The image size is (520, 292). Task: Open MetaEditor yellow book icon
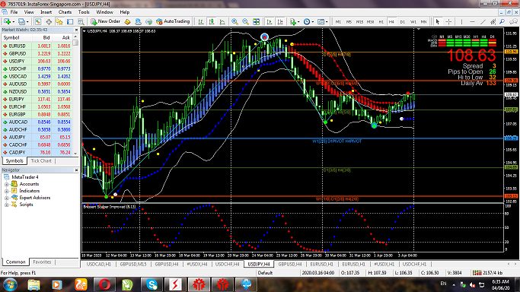click(127, 21)
